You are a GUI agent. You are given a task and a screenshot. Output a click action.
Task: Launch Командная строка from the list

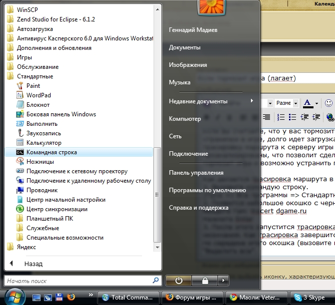click(x=51, y=152)
